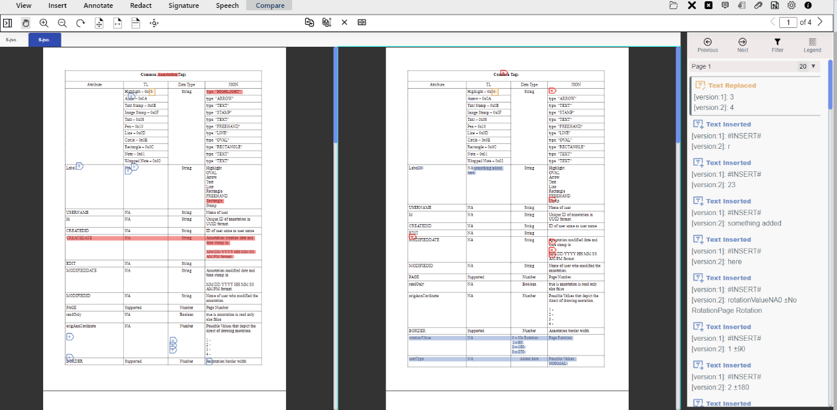837x410 pixels.
Task: Show the compare Legend
Action: click(x=812, y=44)
